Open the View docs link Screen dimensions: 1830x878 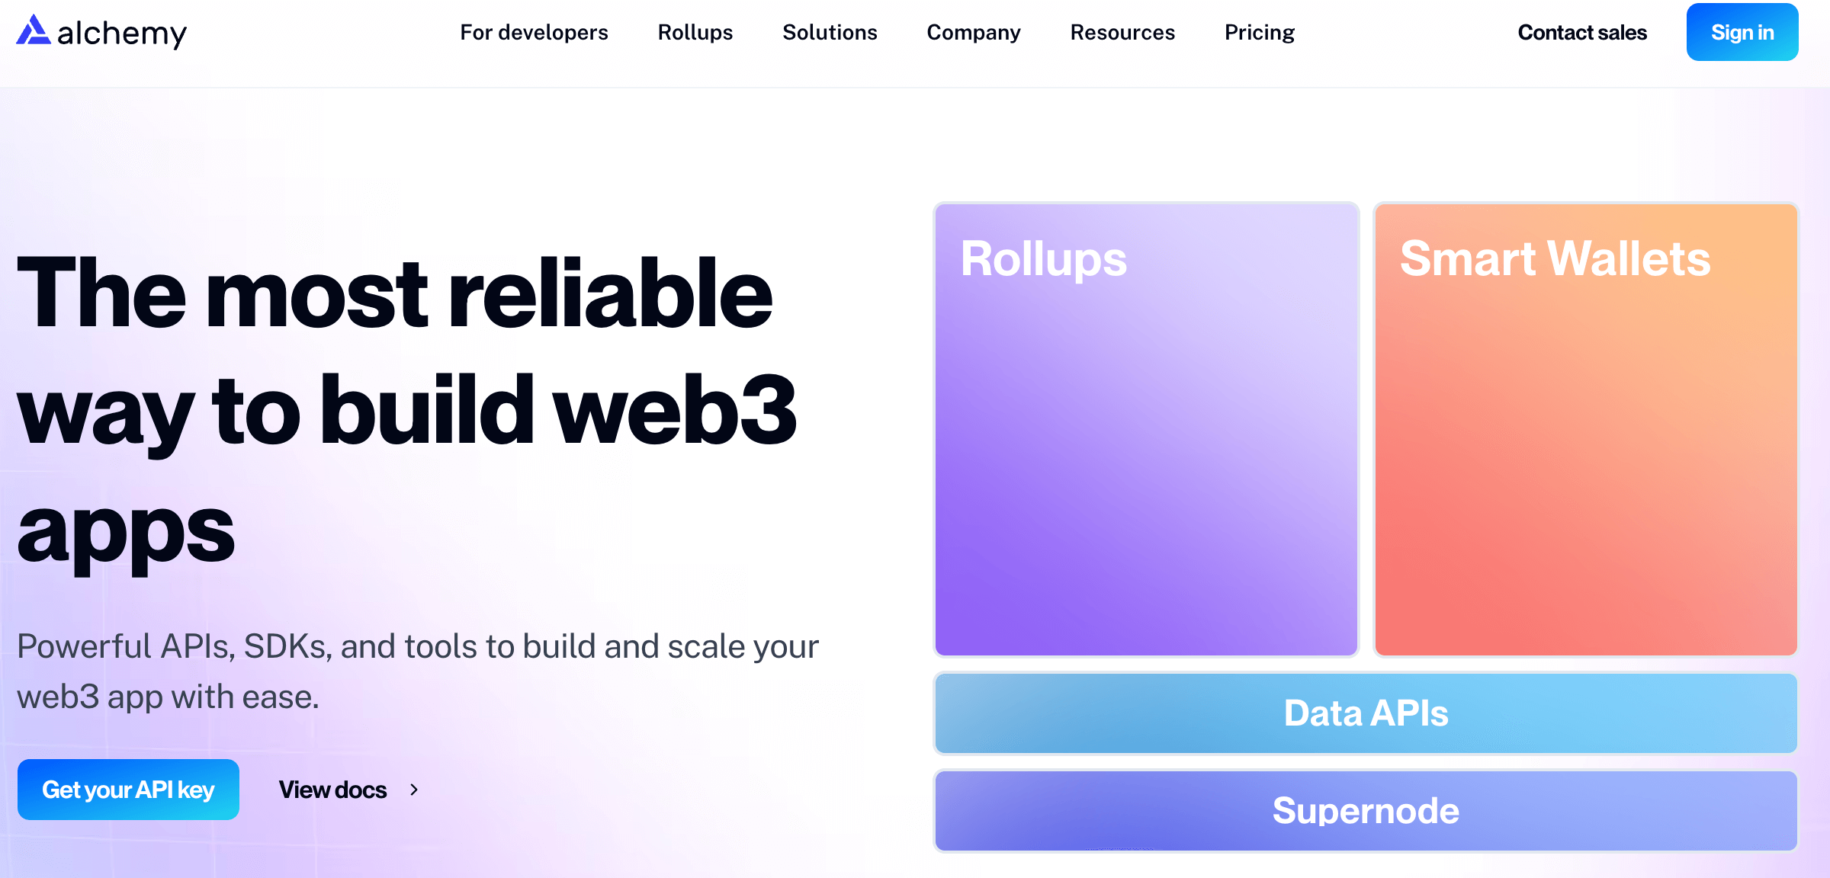(333, 790)
